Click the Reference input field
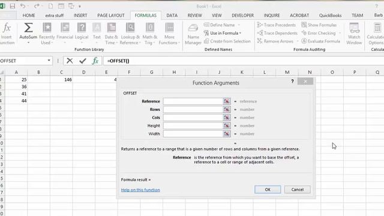This screenshot has width=384, height=216. tap(193, 101)
